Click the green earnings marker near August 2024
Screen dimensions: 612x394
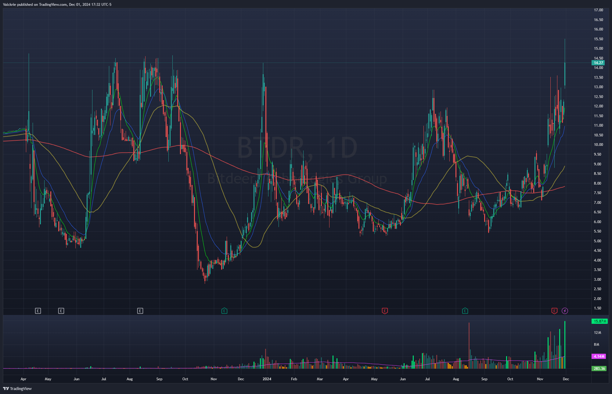(x=465, y=311)
